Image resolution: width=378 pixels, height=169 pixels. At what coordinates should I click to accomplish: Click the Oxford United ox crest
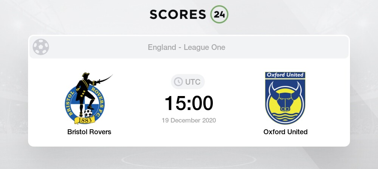tap(285, 98)
